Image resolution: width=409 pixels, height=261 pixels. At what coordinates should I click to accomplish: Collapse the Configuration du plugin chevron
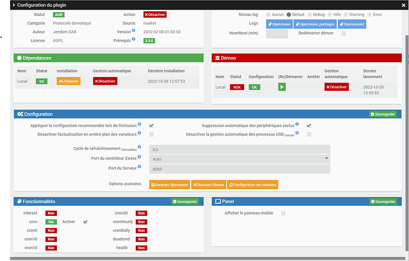pos(14,5)
